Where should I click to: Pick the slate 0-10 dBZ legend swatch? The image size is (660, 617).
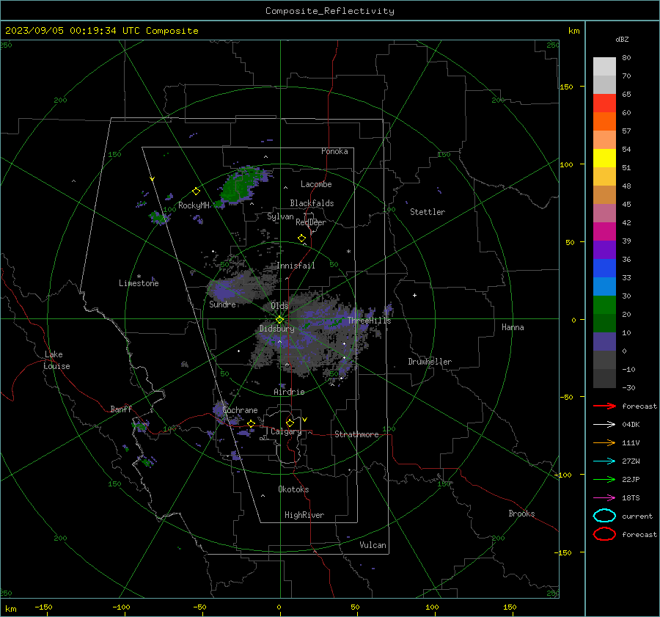point(604,341)
